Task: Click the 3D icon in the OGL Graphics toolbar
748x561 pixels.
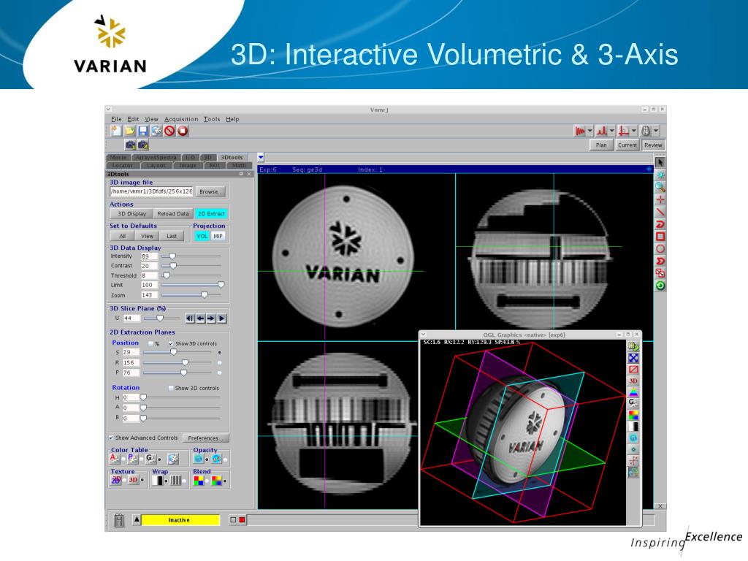Action: coord(633,381)
